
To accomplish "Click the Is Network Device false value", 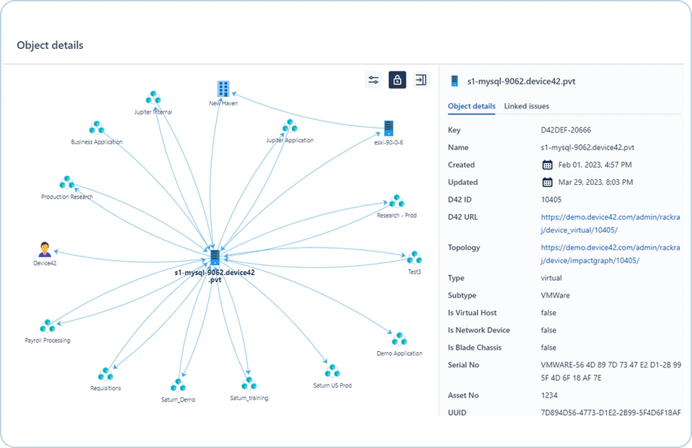I will point(548,330).
